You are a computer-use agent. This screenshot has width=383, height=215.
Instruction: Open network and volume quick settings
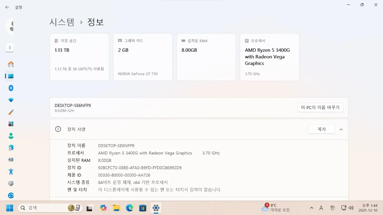pos(347,208)
